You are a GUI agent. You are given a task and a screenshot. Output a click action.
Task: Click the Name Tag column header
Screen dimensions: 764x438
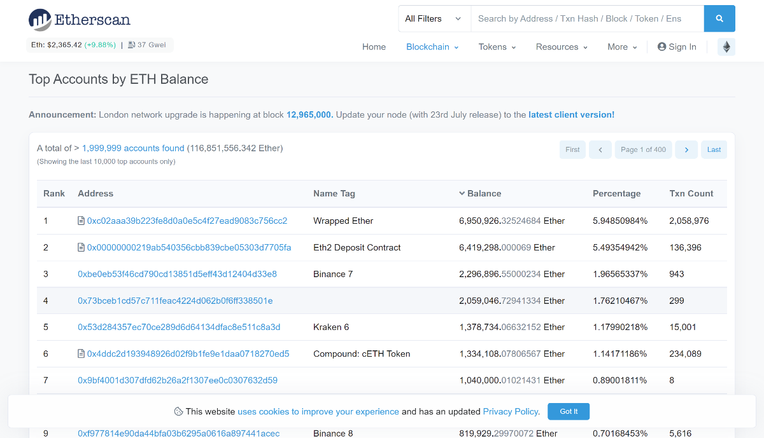tap(334, 194)
